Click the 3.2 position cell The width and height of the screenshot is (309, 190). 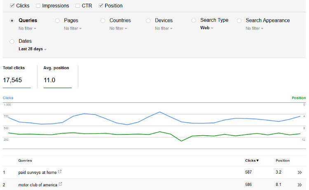(x=278, y=172)
